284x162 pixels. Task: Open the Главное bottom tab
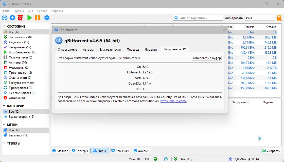[60, 151]
